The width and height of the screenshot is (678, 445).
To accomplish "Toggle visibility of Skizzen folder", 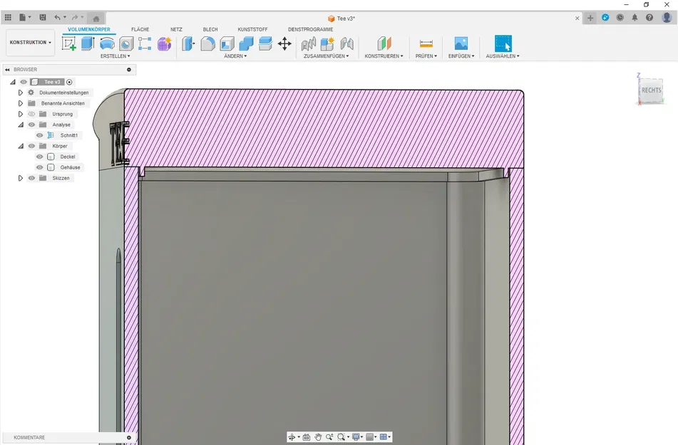I will coord(31,178).
